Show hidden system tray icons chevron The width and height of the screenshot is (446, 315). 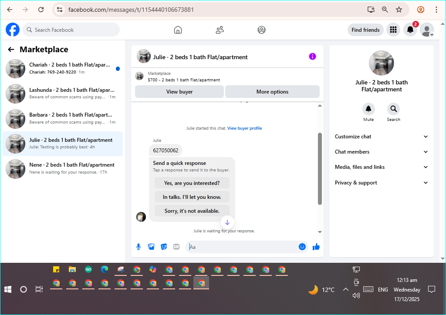pyautogui.click(x=345, y=289)
